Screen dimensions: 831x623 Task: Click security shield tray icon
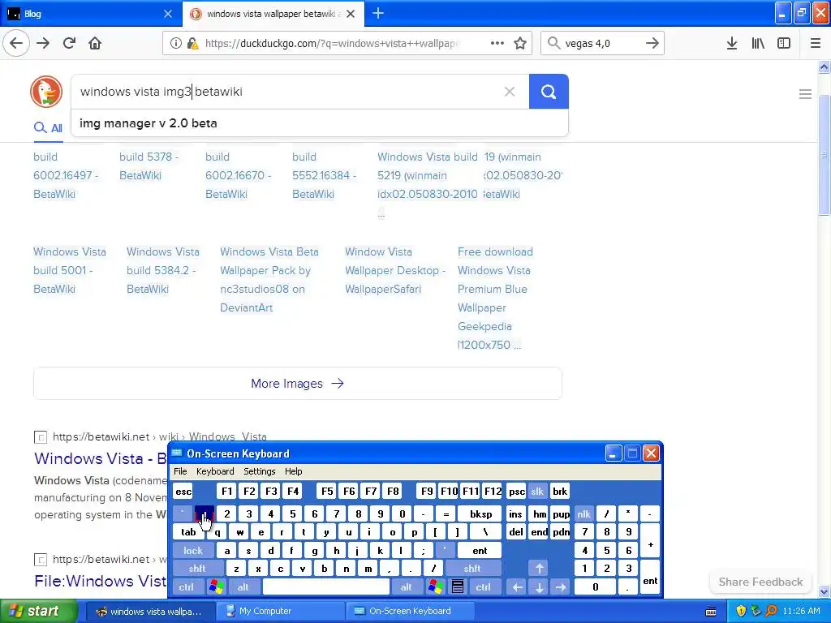[741, 611]
